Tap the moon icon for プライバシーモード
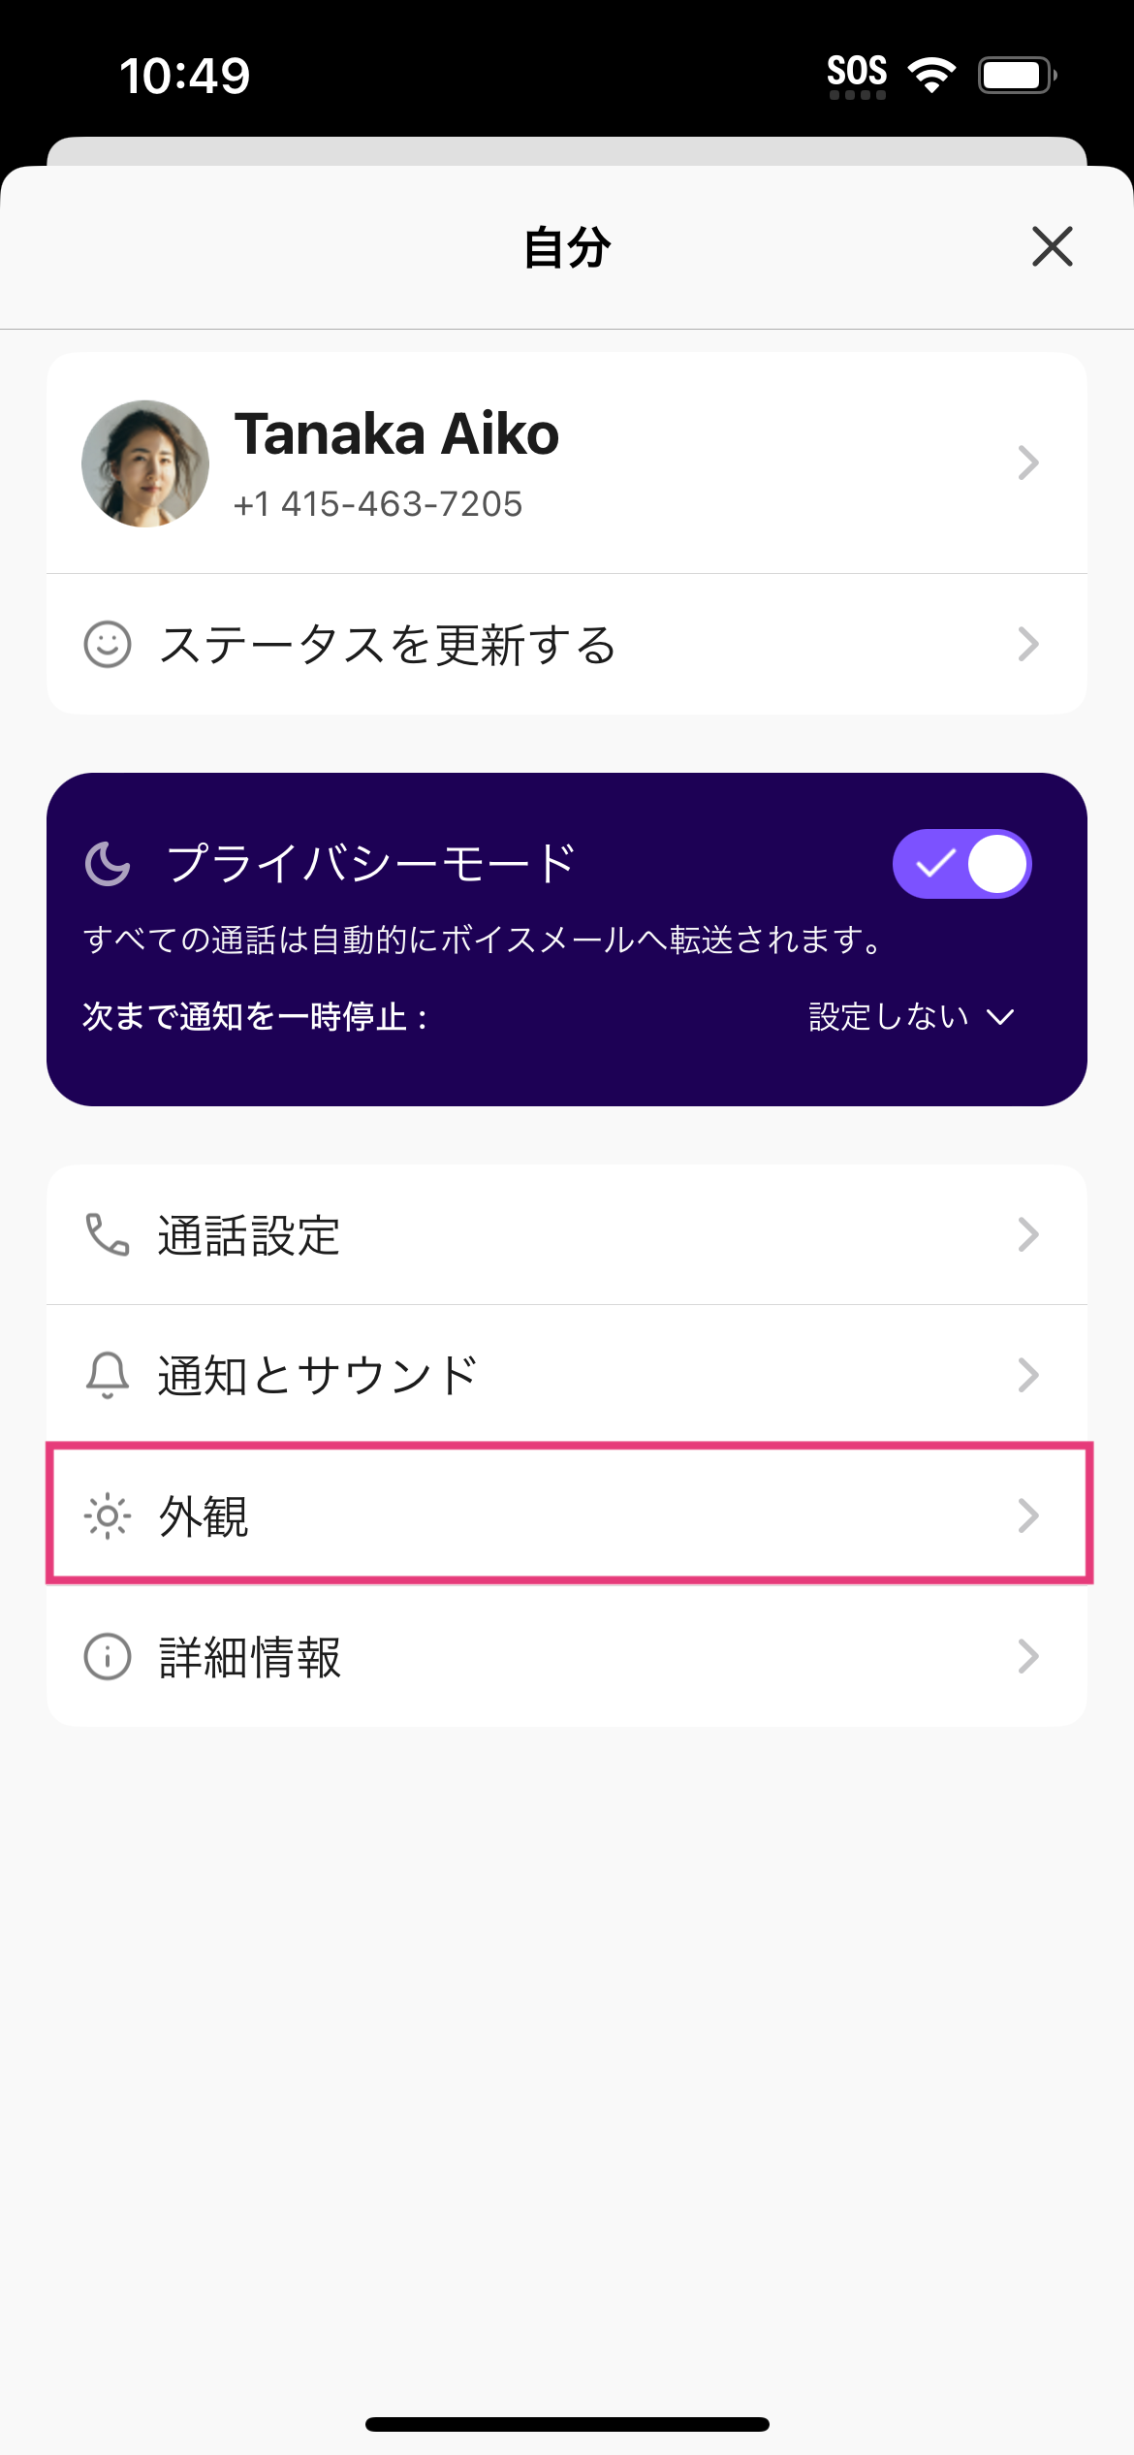Image resolution: width=1134 pixels, height=2455 pixels. click(108, 863)
